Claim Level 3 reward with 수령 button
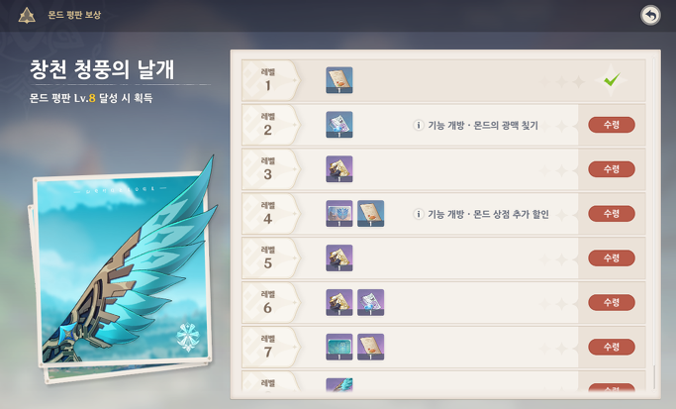676x409 pixels. click(x=612, y=169)
